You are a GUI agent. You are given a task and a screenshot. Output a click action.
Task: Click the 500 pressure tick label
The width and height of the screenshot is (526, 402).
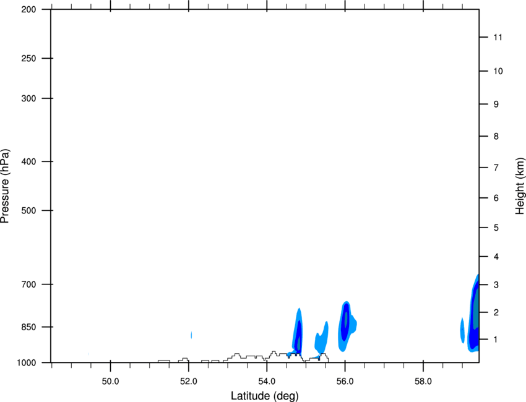pyautogui.click(x=28, y=210)
